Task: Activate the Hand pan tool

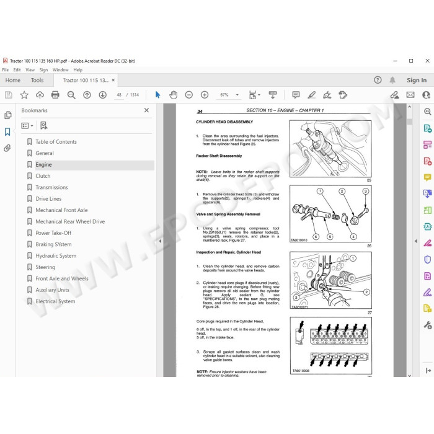Action: tap(173, 95)
